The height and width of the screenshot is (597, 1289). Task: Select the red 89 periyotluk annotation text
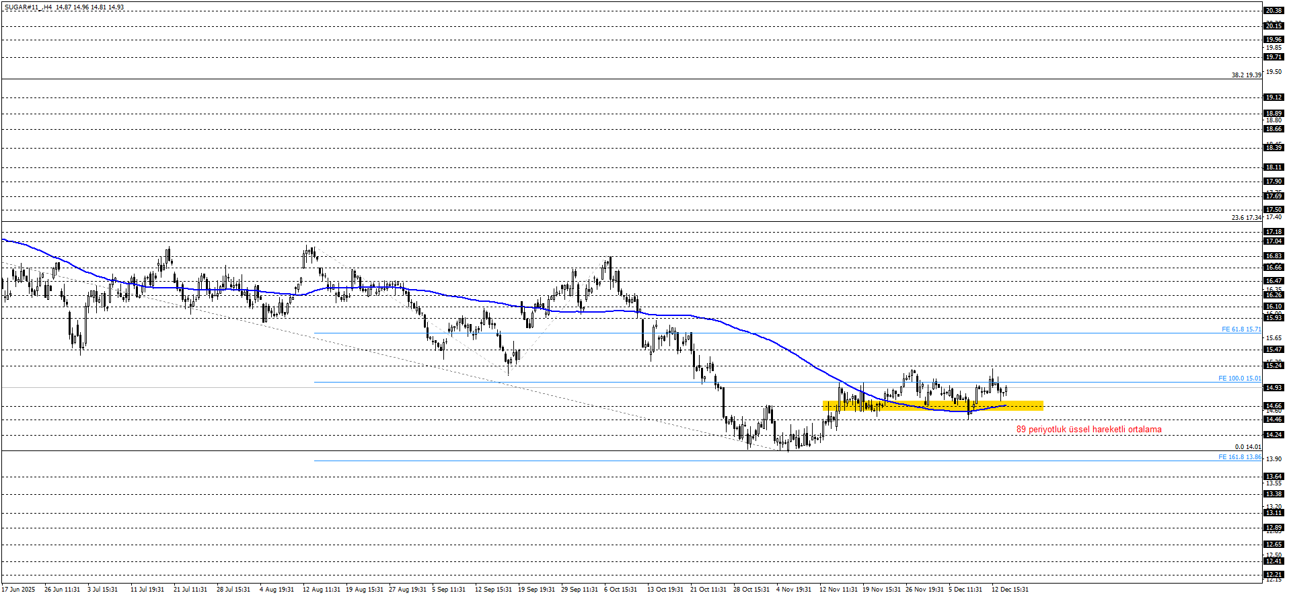click(x=1088, y=430)
